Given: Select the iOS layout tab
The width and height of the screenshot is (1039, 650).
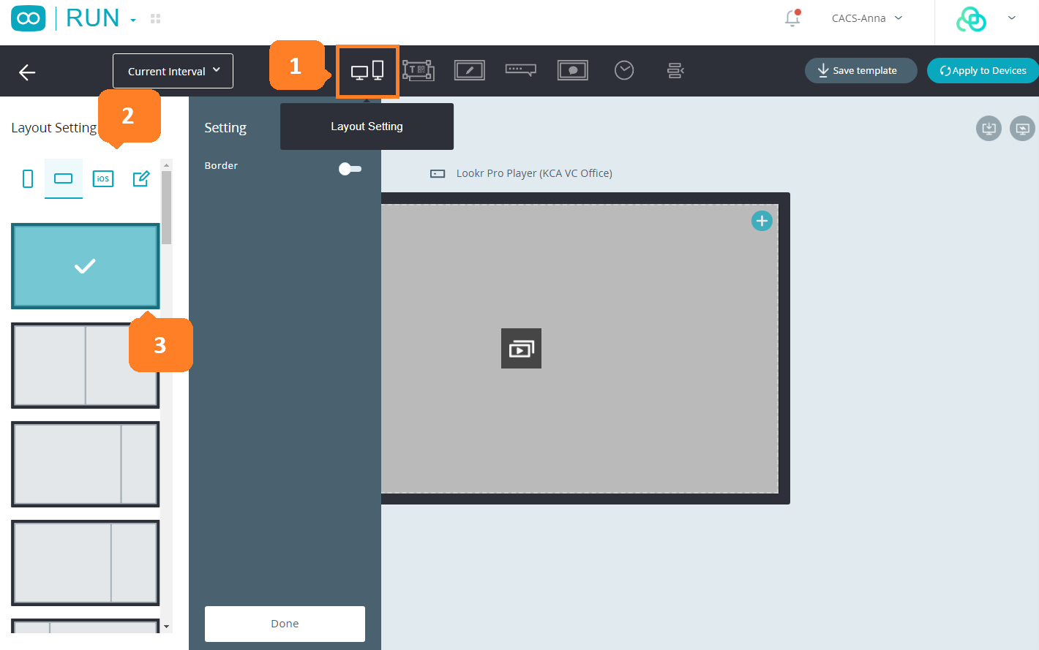Looking at the screenshot, I should 103,178.
